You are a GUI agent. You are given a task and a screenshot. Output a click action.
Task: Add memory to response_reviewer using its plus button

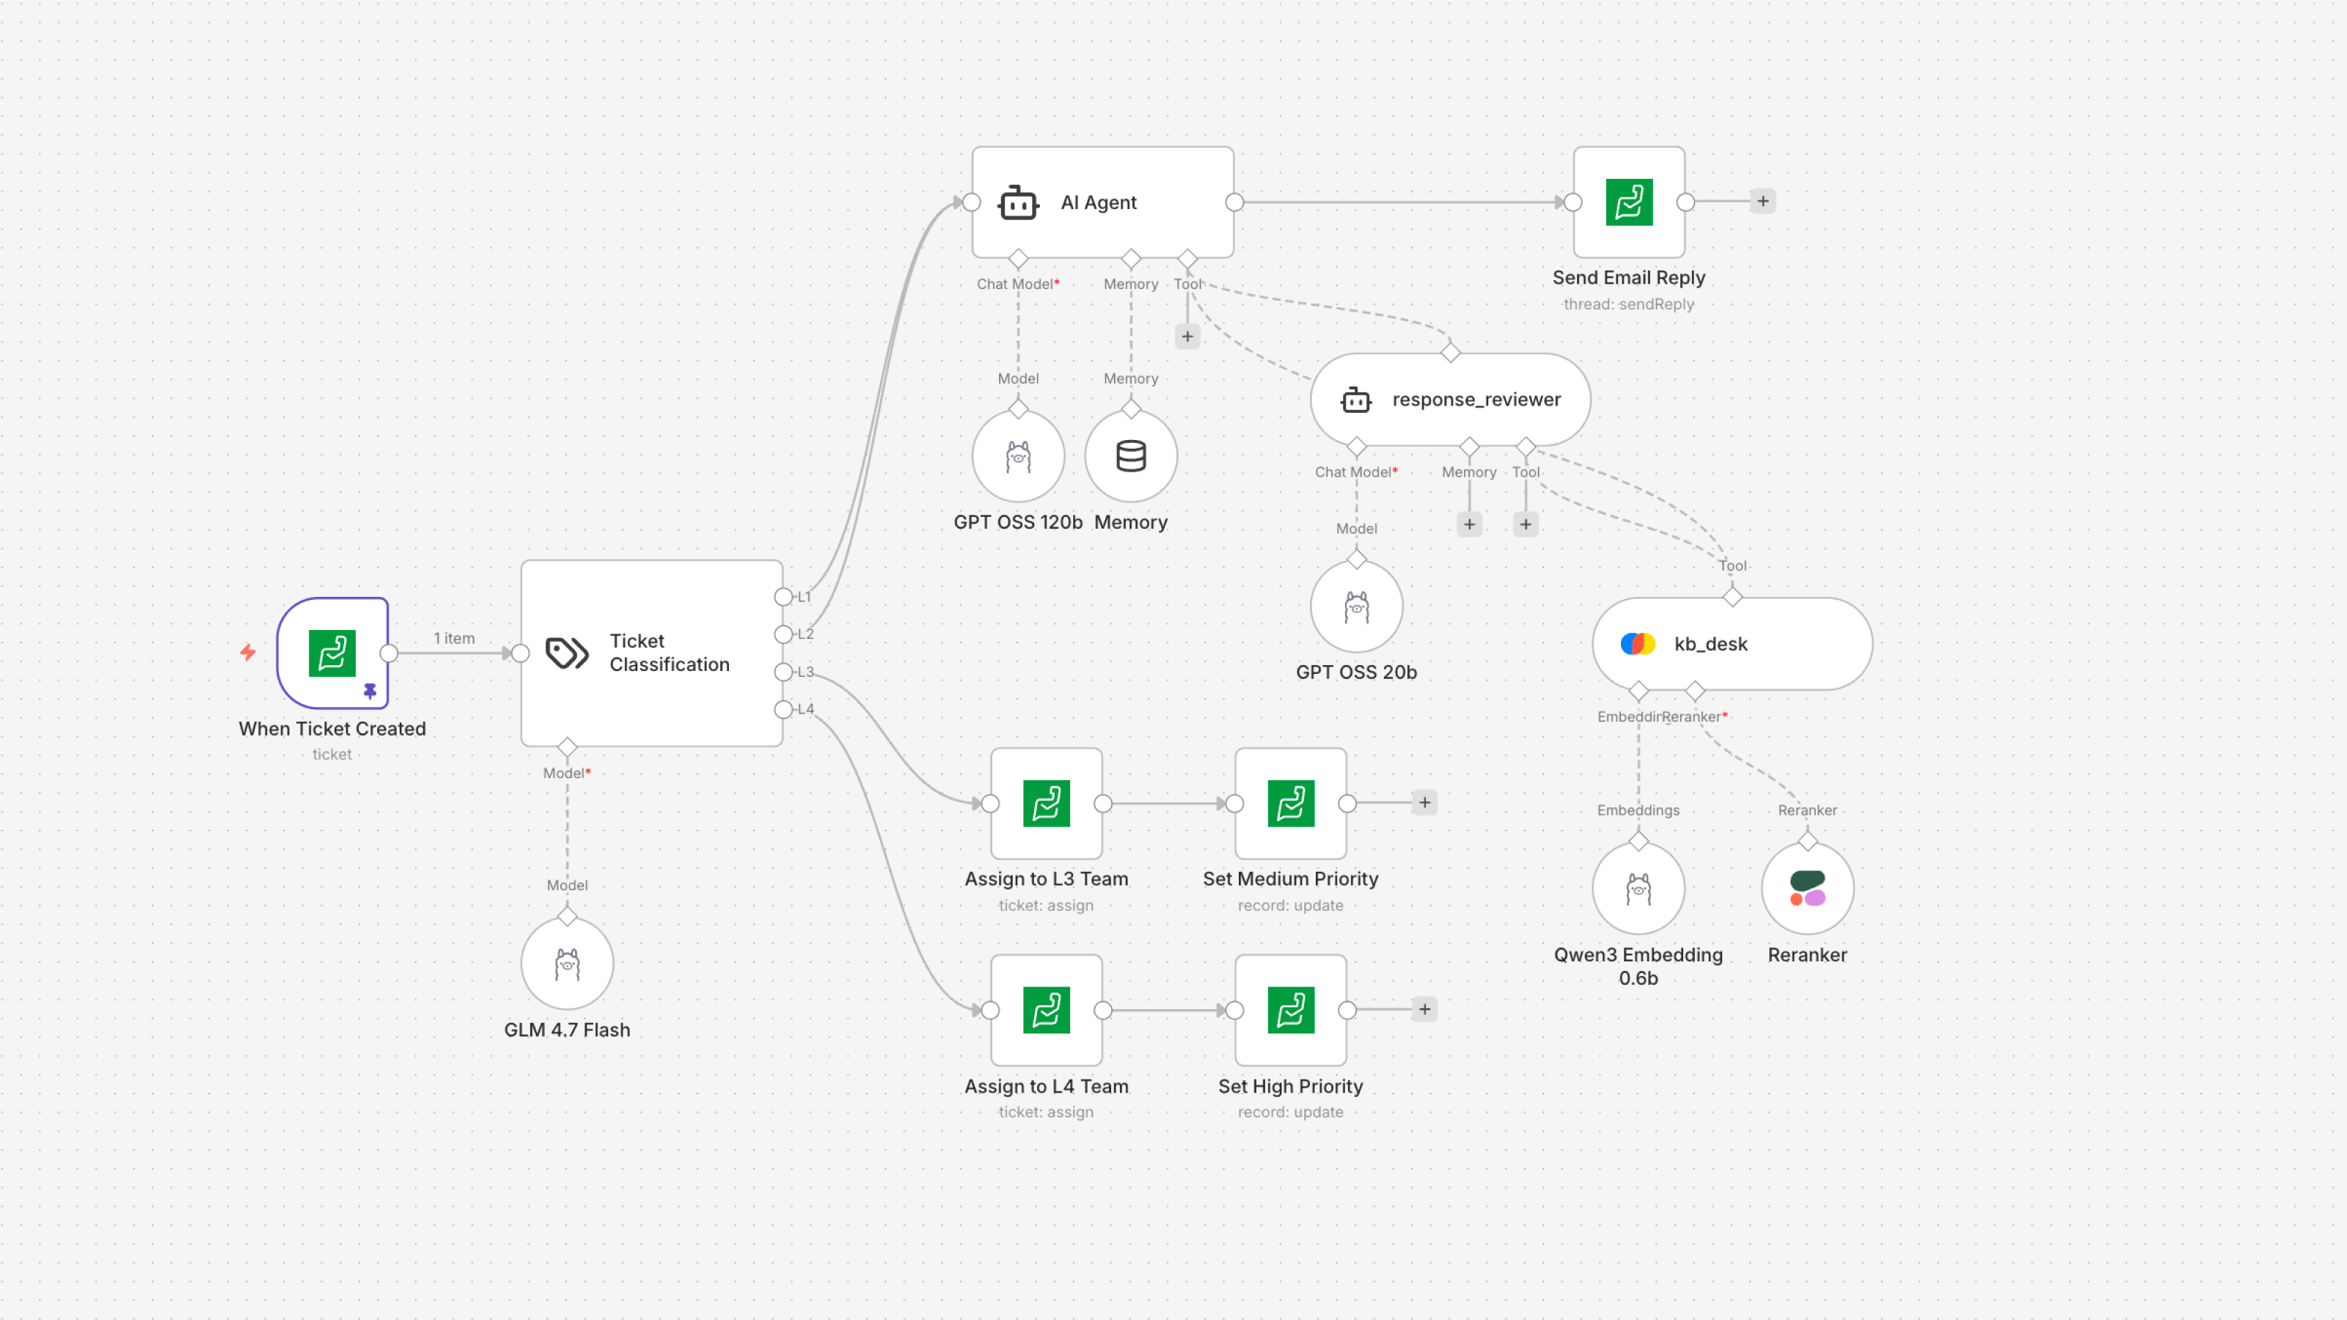[1468, 525]
